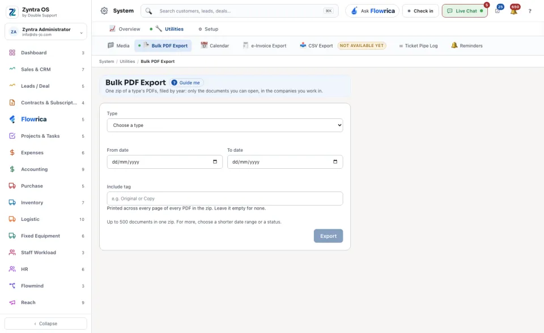Expand the Zyntra Administrator account menu
This screenshot has width=544, height=333.
46,32
